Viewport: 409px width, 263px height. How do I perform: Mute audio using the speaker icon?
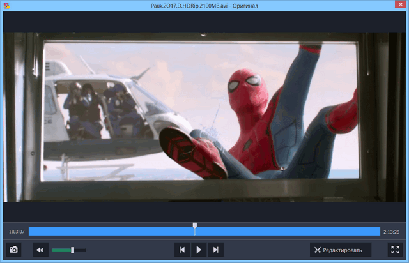pos(40,250)
